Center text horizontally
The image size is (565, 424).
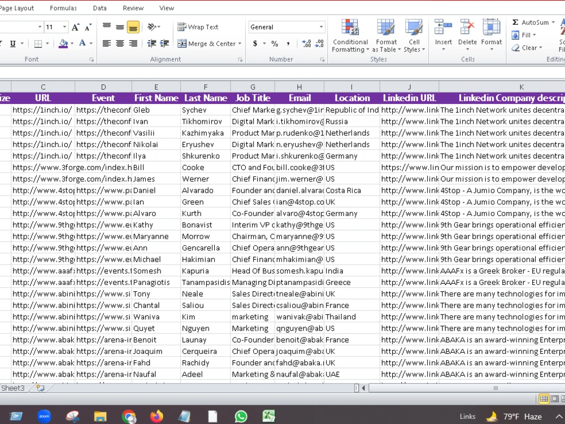click(120, 44)
